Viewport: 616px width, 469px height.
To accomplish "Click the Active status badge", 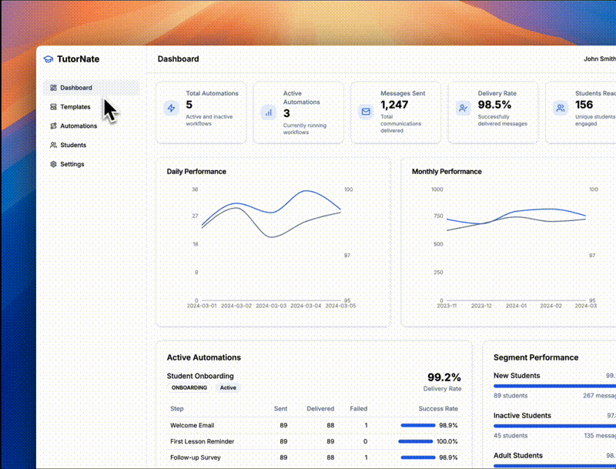I will point(228,387).
